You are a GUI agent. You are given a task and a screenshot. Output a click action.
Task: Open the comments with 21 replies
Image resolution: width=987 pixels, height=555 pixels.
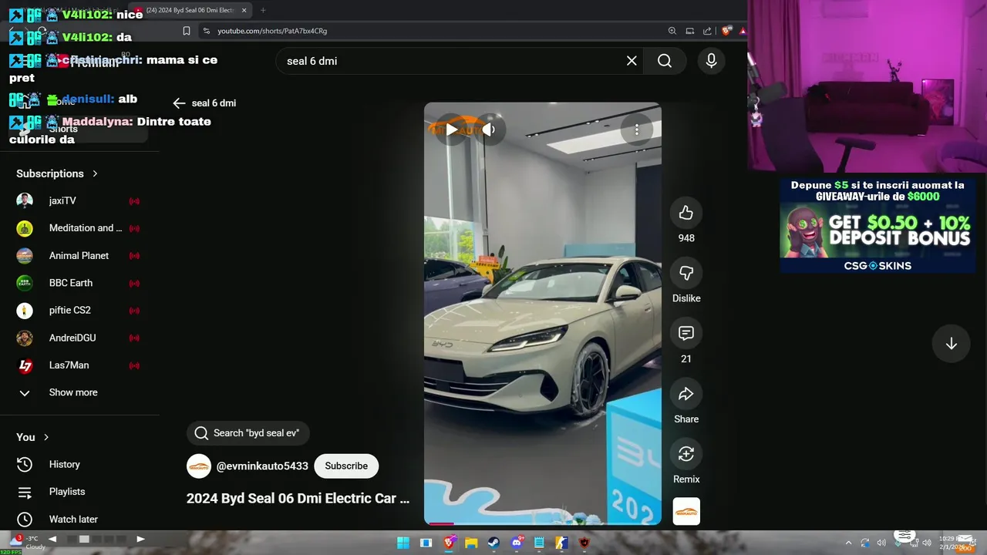coord(686,333)
